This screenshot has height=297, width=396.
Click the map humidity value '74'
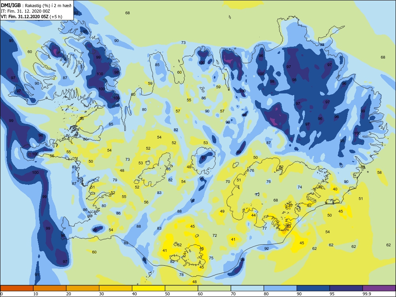[x=300, y=187]
